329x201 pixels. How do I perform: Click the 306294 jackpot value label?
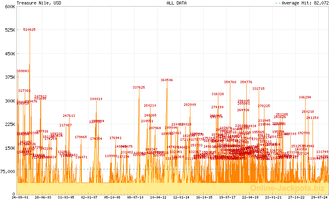tap(305, 97)
